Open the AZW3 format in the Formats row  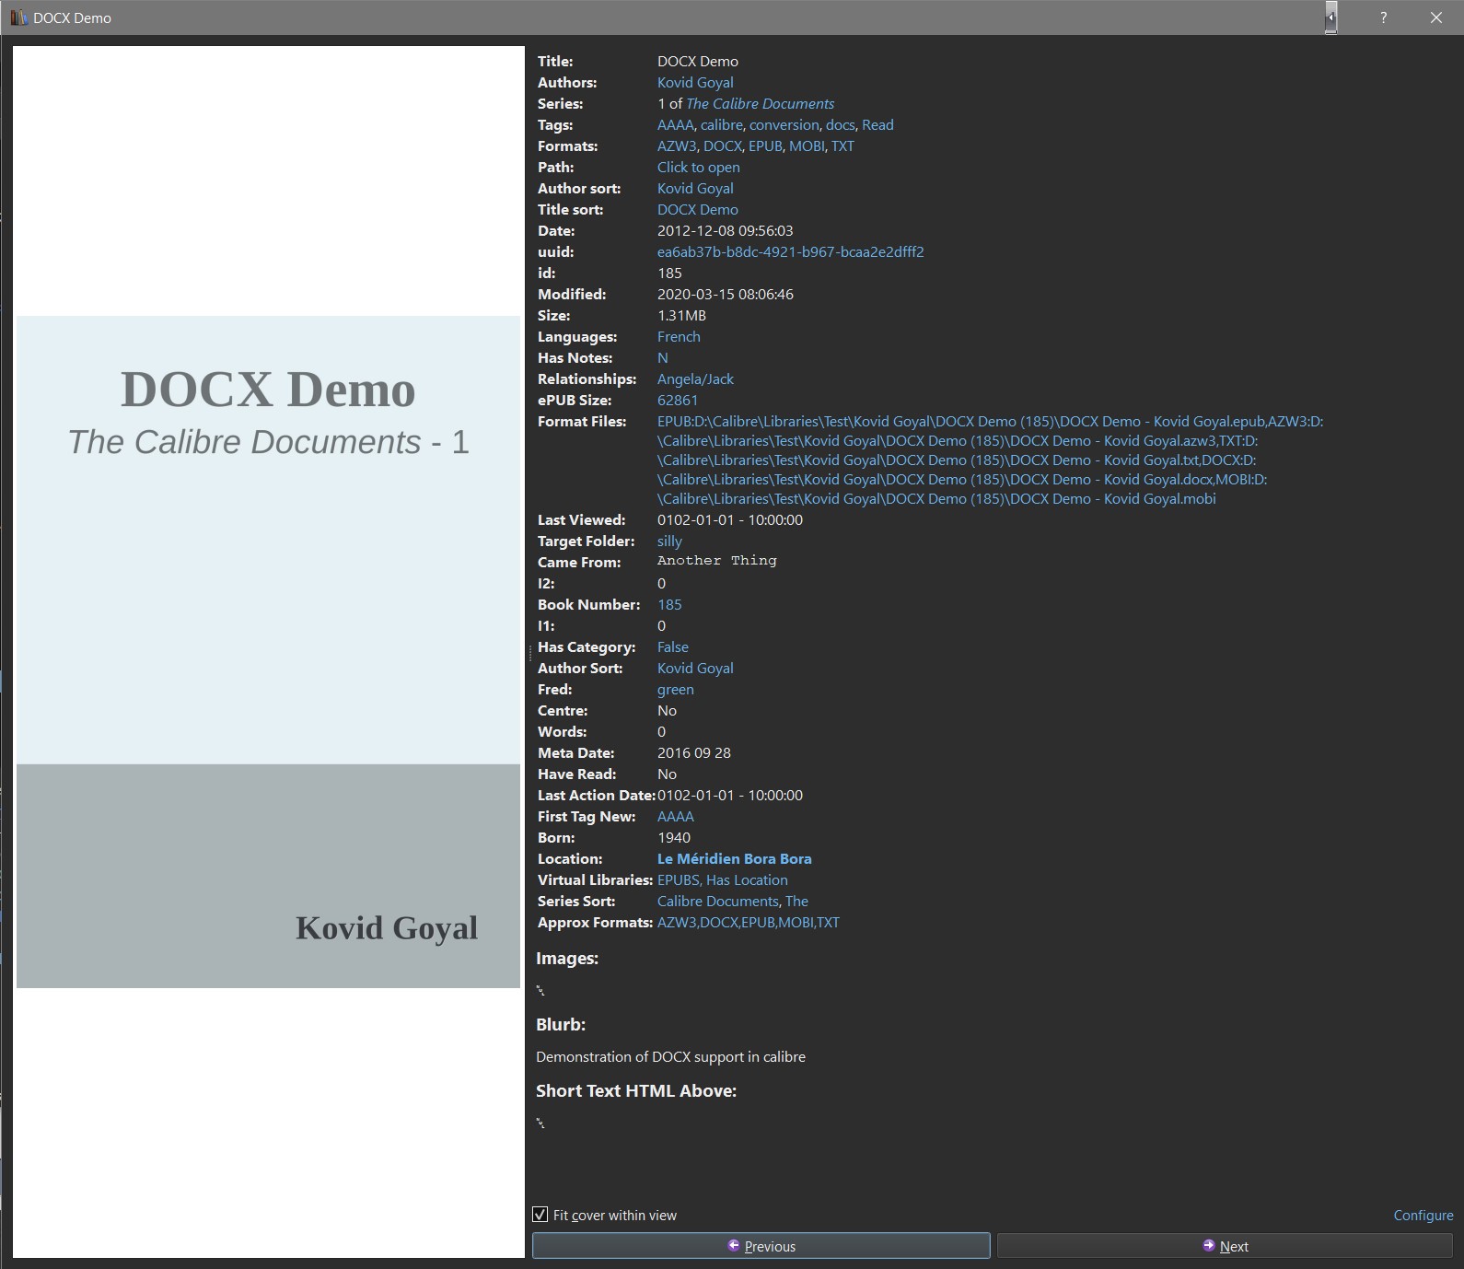tap(677, 146)
